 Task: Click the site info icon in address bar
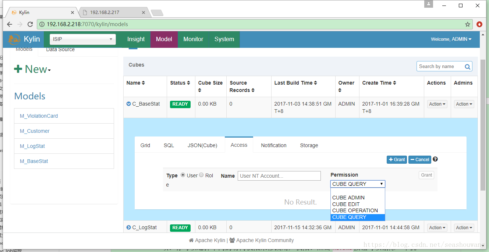click(x=42, y=24)
